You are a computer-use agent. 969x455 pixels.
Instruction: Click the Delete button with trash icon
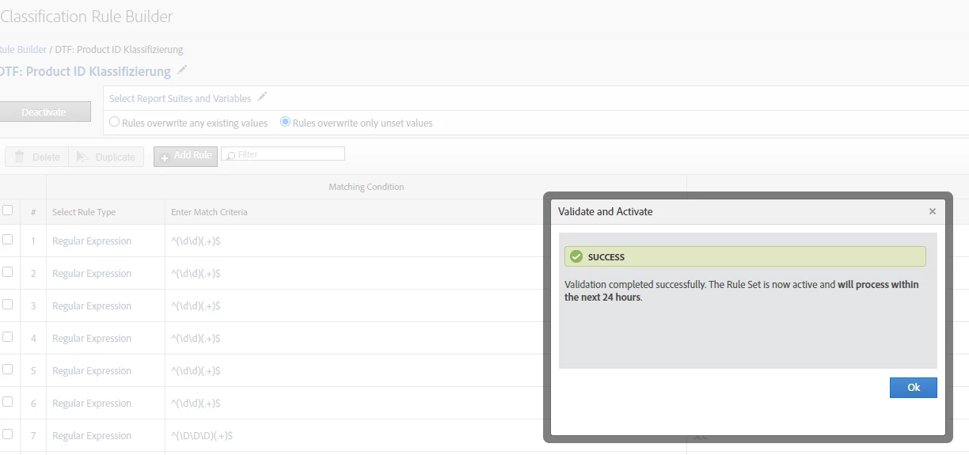point(36,157)
